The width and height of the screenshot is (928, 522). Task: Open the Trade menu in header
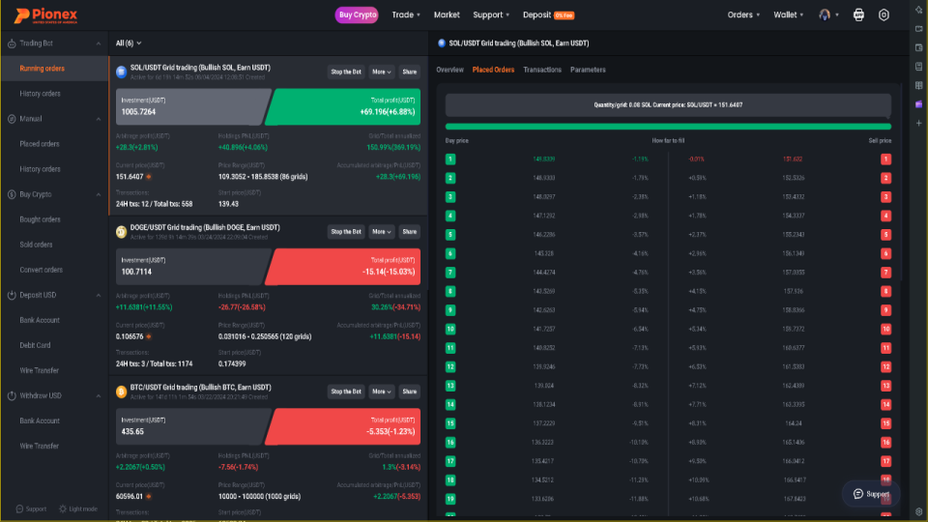coord(406,14)
